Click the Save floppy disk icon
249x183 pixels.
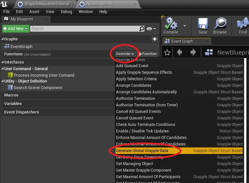(203, 23)
